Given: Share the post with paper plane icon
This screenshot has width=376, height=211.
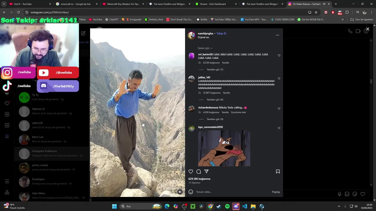Looking at the screenshot, I should pos(207,171).
